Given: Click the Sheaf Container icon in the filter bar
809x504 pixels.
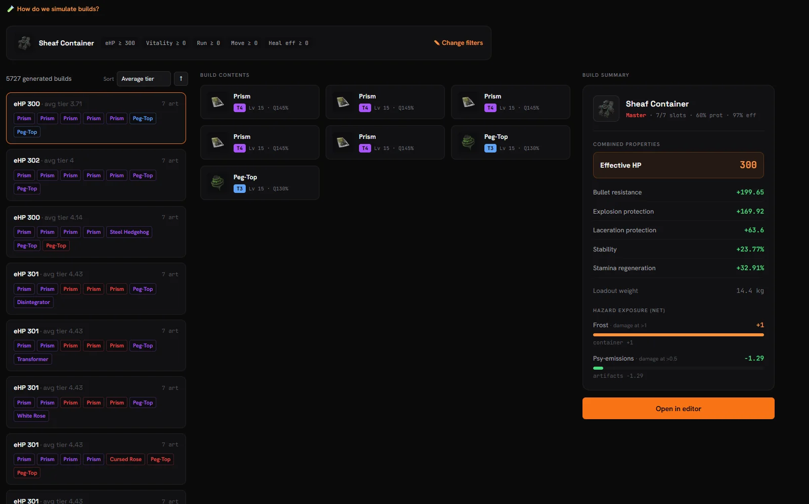Looking at the screenshot, I should coord(24,43).
